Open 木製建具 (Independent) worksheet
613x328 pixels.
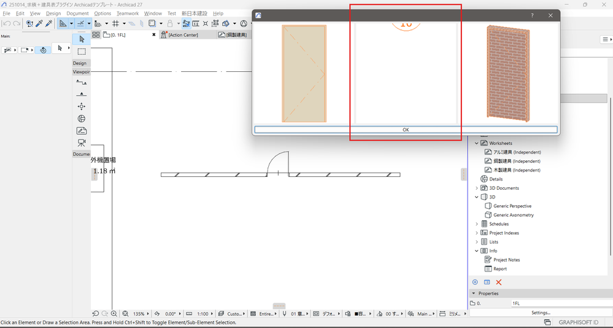tap(517, 170)
